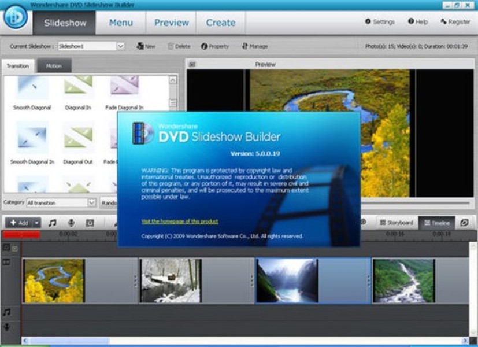Open the dropdown arrow beside Add

click(x=37, y=223)
